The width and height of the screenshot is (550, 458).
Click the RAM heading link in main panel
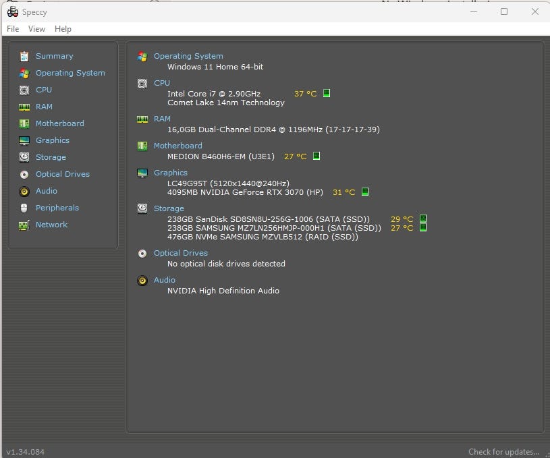162,119
